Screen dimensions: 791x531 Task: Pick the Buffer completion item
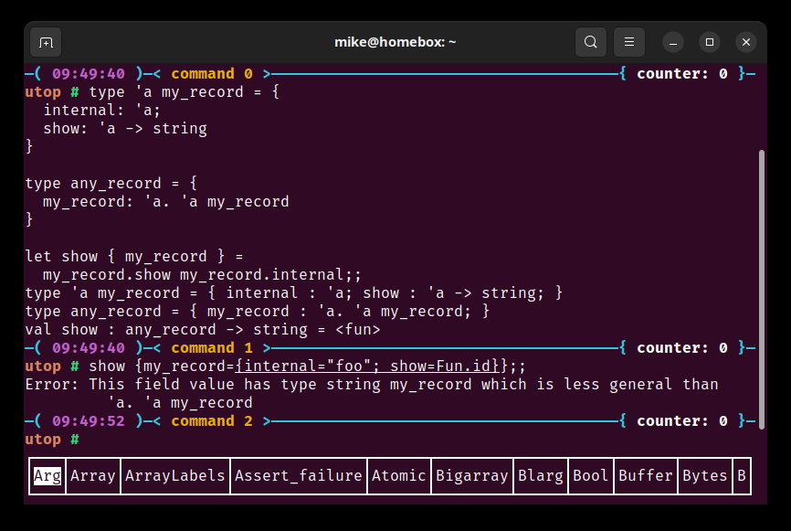[645, 475]
